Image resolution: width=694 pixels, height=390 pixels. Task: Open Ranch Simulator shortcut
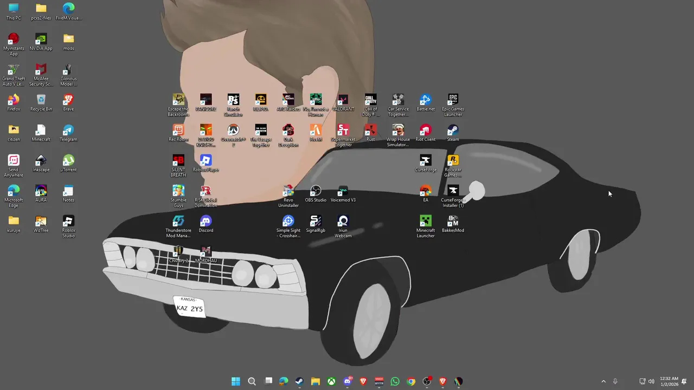pos(233,105)
